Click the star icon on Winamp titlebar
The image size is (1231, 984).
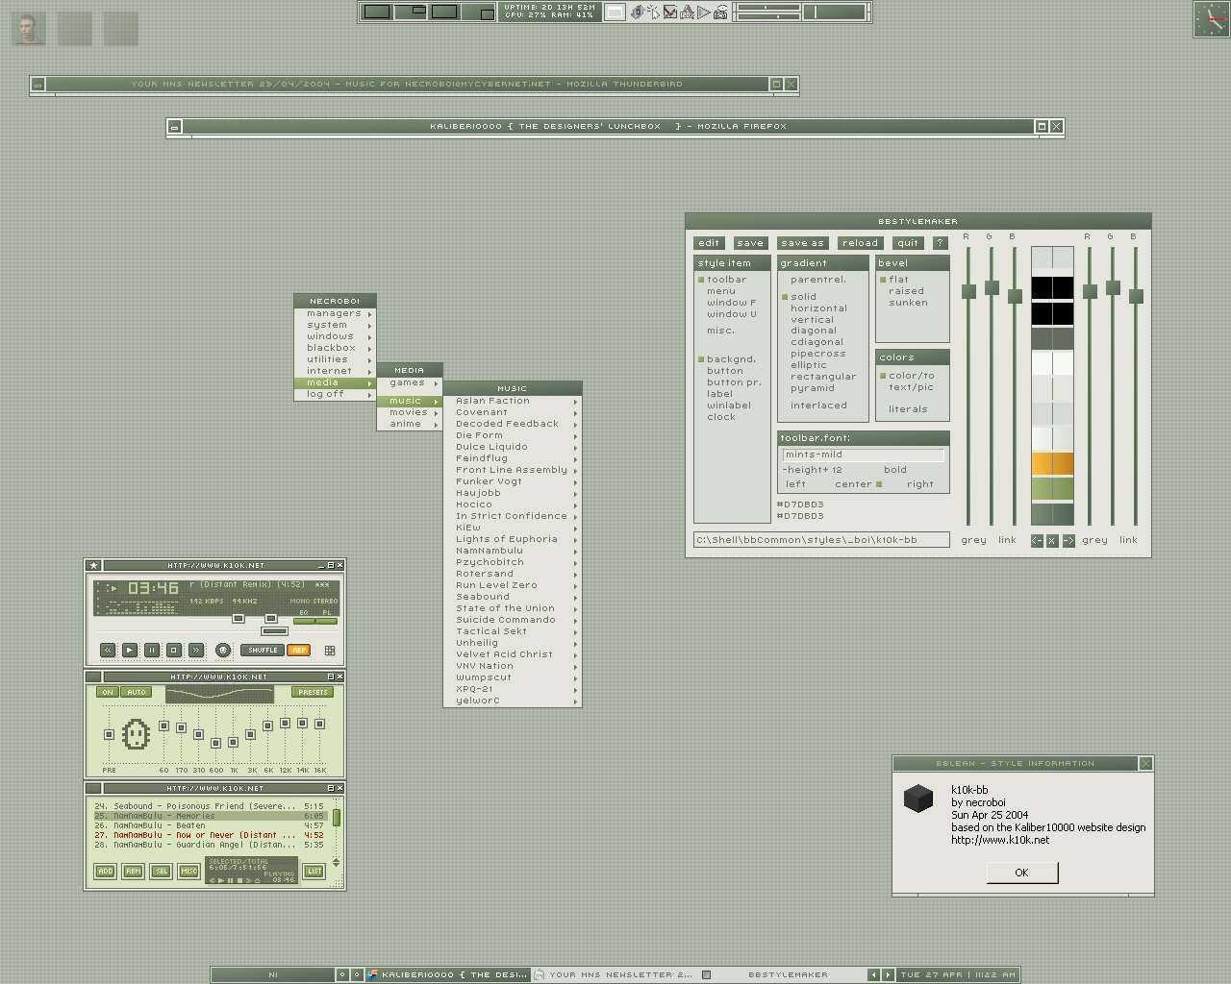tap(93, 565)
